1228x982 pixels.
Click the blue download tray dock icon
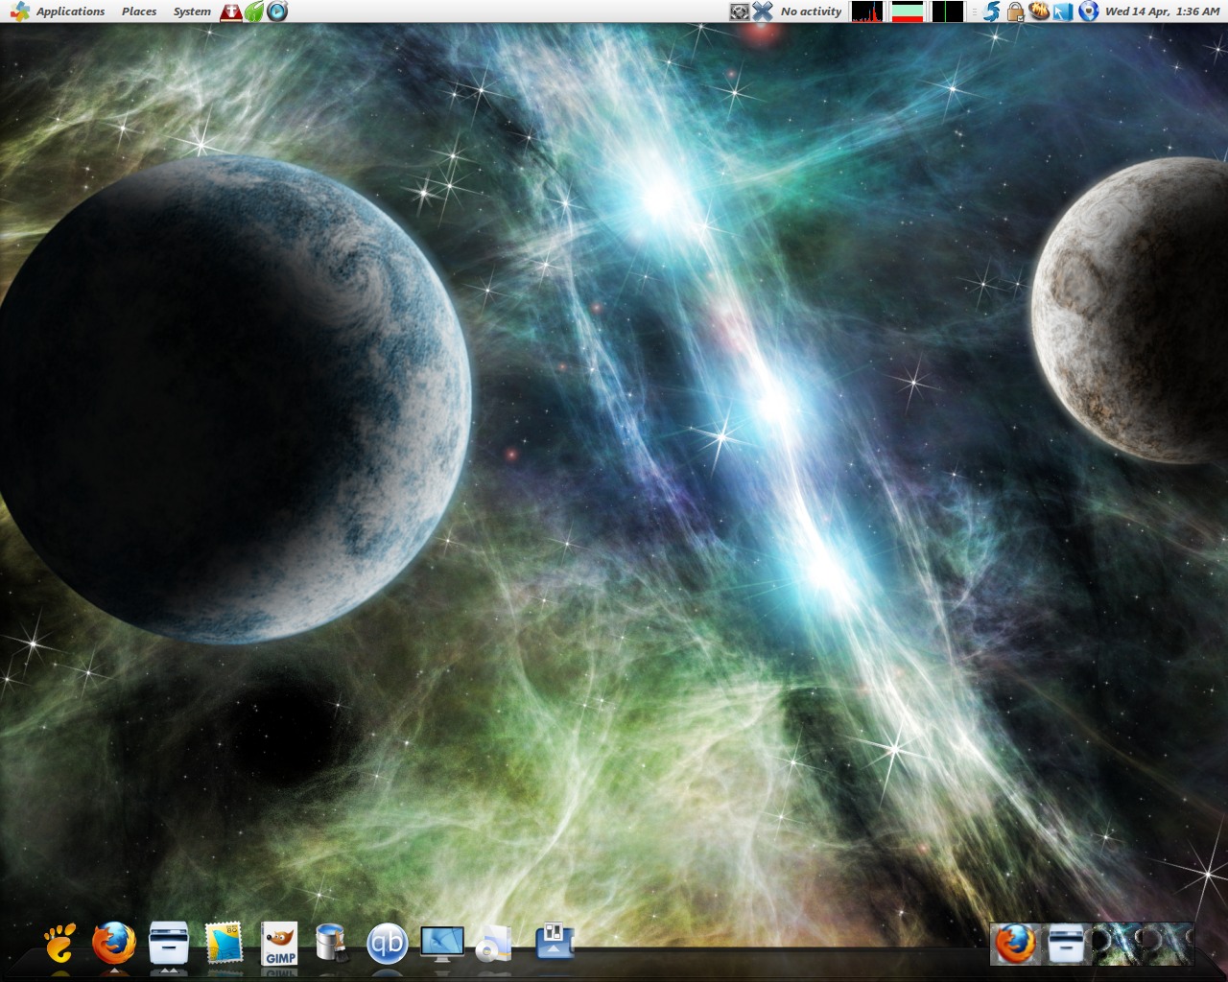click(555, 942)
